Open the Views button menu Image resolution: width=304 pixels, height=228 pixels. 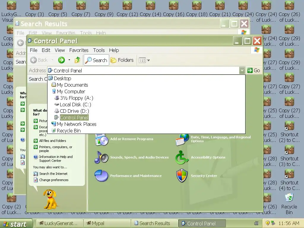[x=144, y=60]
